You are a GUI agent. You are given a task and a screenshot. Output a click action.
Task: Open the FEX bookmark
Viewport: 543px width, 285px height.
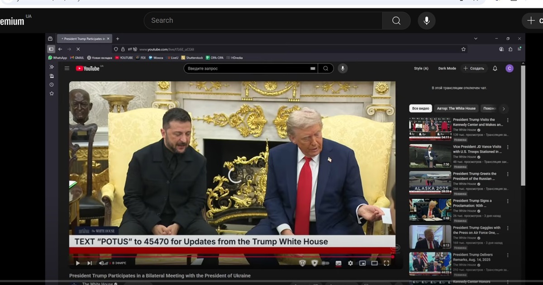pos(141,58)
